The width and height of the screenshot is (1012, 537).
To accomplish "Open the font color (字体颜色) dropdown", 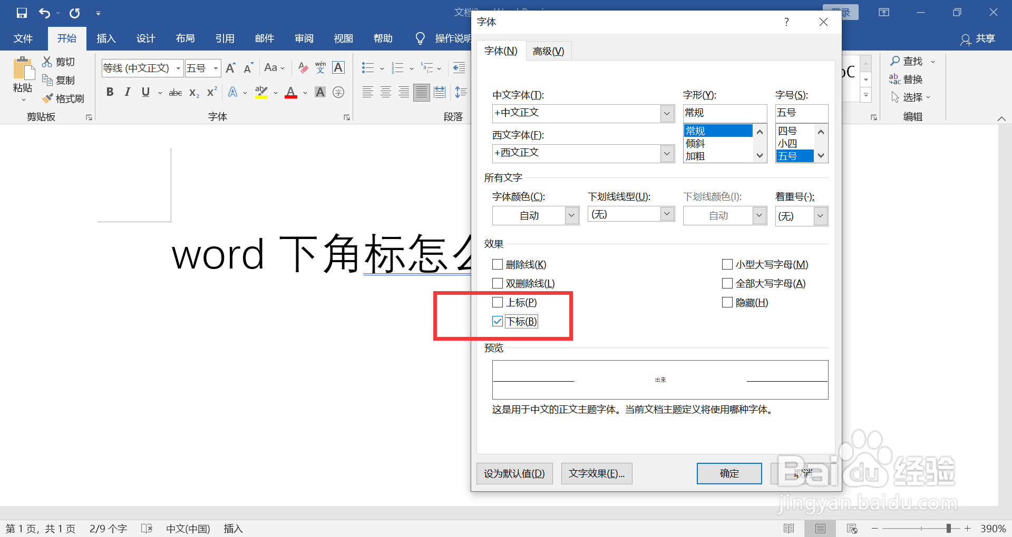I will 572,215.
